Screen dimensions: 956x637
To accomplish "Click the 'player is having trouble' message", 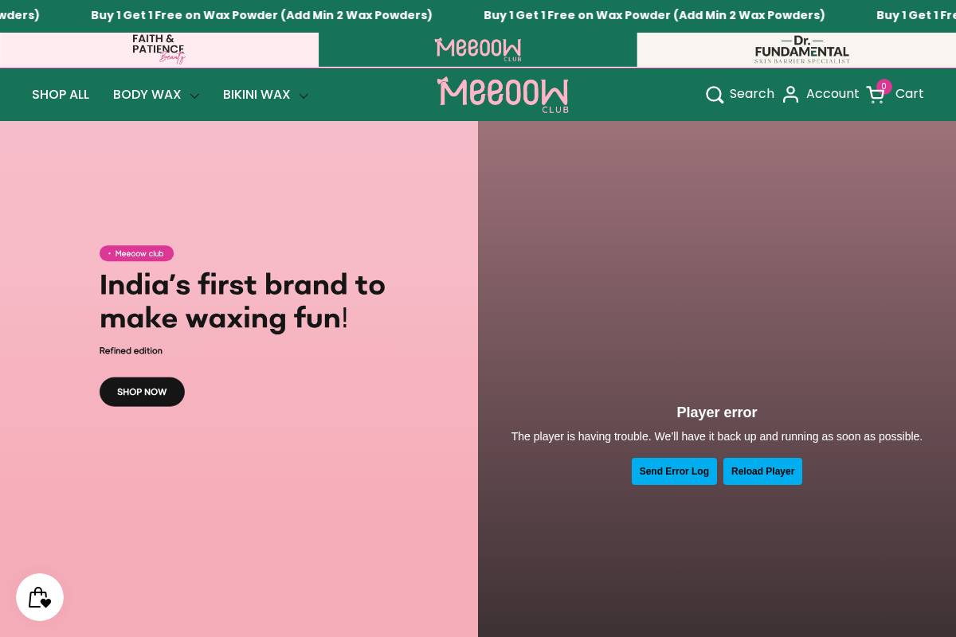I will (x=717, y=436).
